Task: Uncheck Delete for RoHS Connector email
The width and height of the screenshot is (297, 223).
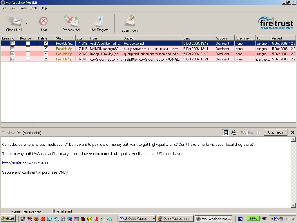Action: pyautogui.click(x=46, y=59)
